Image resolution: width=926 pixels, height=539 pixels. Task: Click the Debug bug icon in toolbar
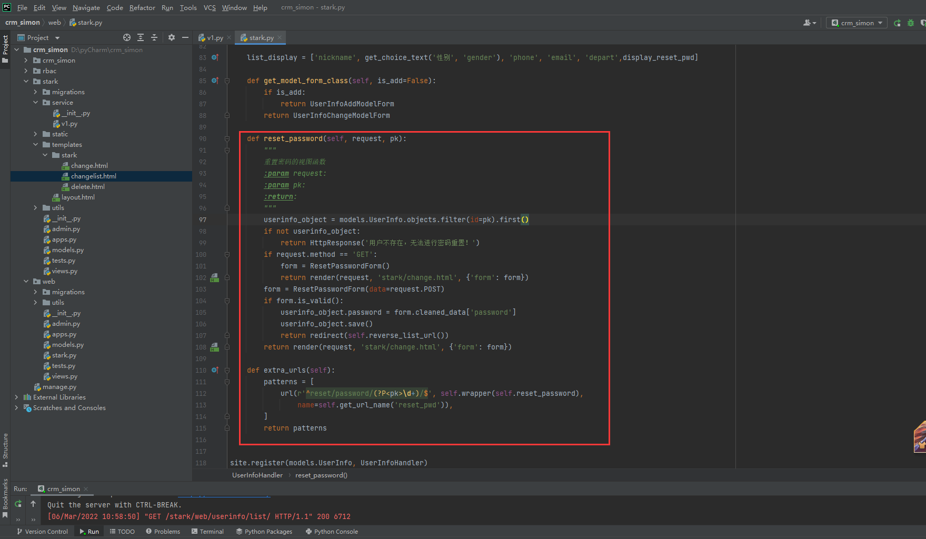[x=911, y=23]
